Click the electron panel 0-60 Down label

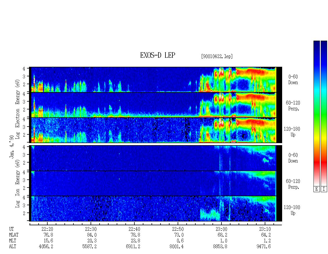[293, 80]
